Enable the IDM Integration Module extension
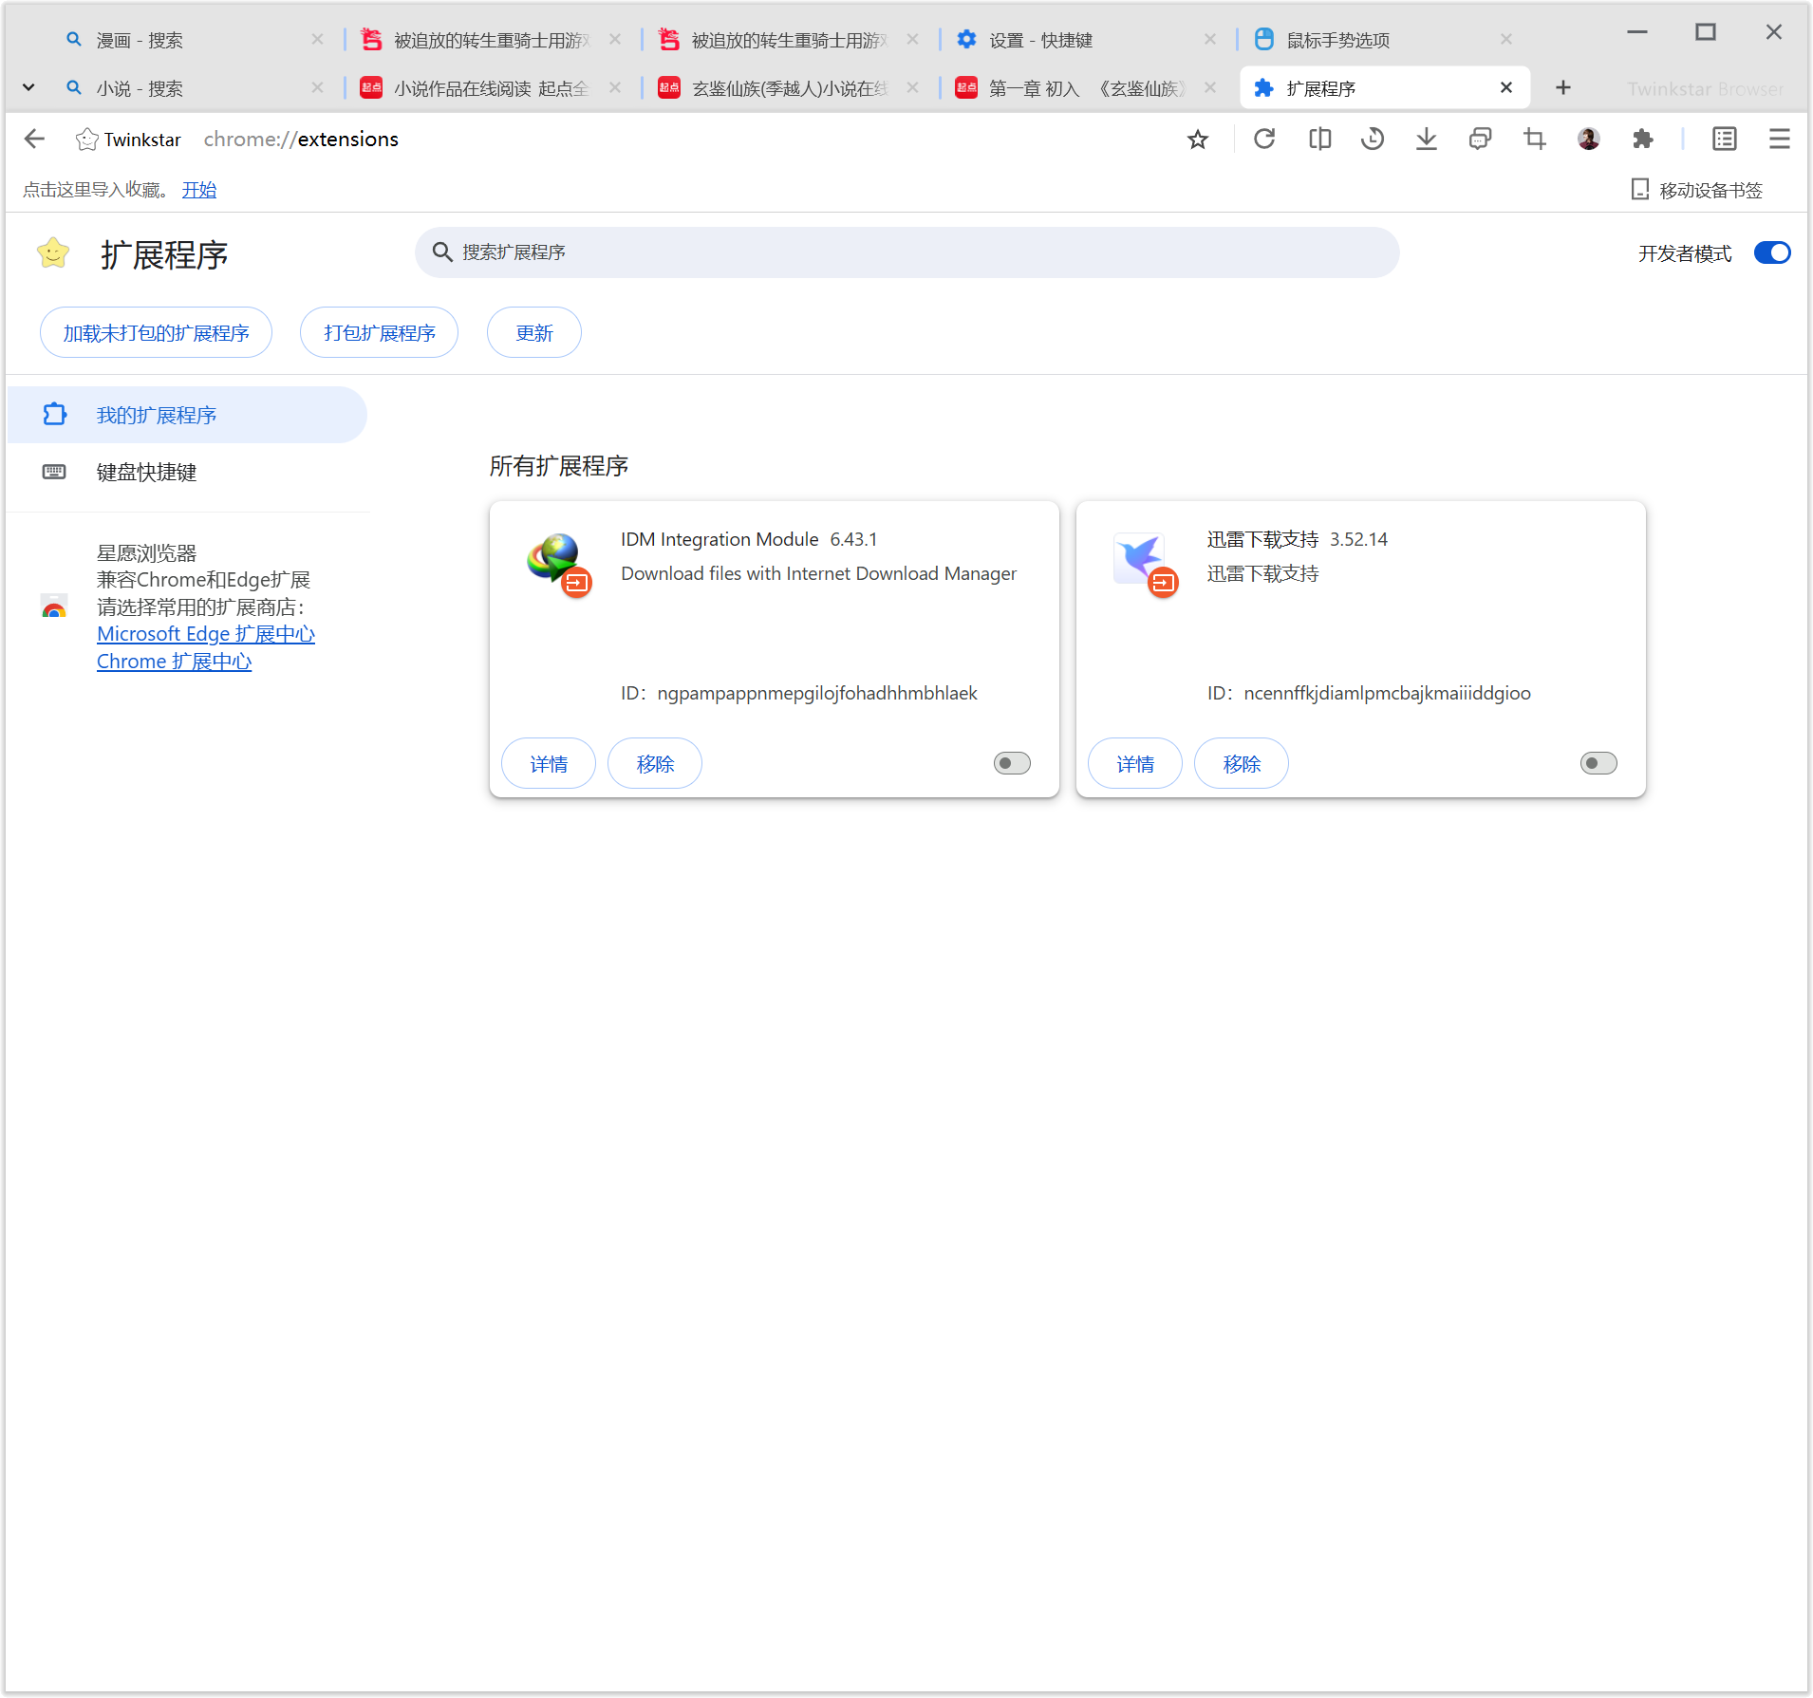This screenshot has height=1698, width=1813. 1012,763
